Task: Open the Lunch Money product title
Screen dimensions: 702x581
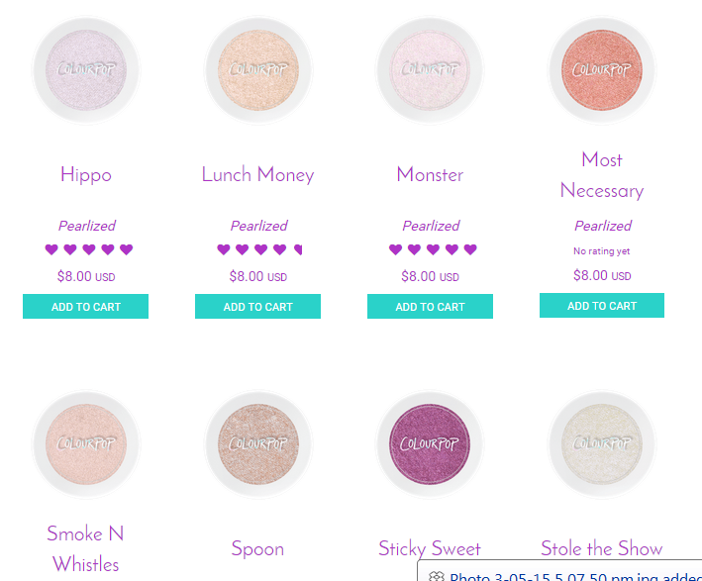Action: [x=257, y=175]
